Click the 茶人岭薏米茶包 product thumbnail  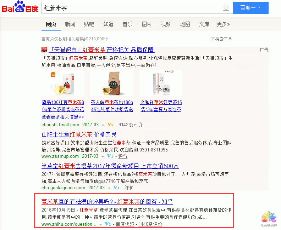click(112, 83)
